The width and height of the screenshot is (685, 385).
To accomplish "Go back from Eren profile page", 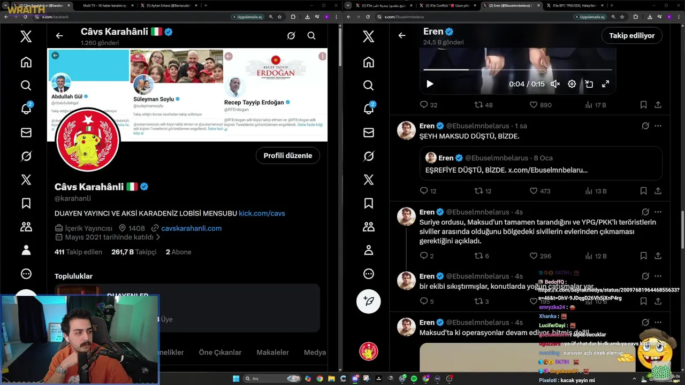I will (x=402, y=36).
